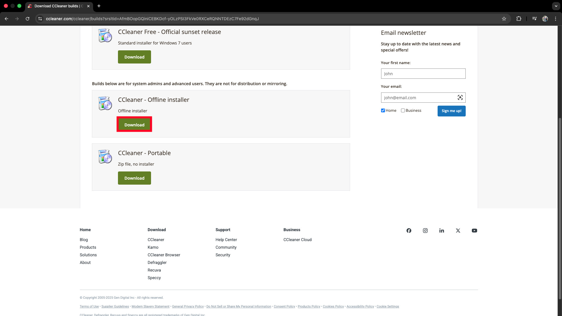Open CCleaner's Facebook page
This screenshot has height=316, width=562.
tap(409, 231)
